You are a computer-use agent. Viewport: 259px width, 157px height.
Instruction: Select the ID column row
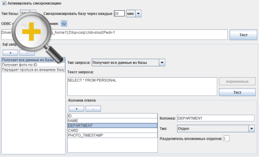click(x=113, y=116)
